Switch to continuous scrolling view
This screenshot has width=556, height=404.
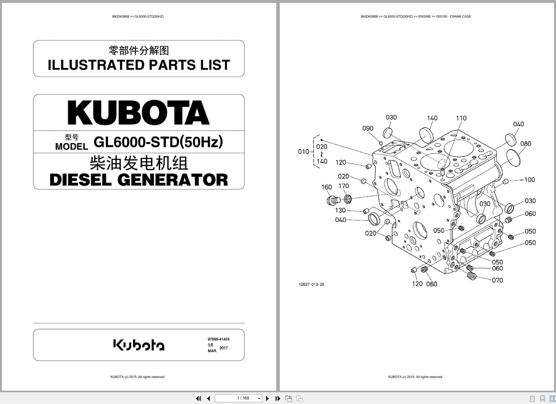click(x=542, y=398)
